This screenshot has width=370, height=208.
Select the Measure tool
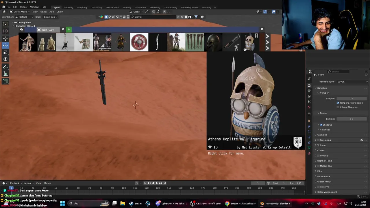coord(5,74)
